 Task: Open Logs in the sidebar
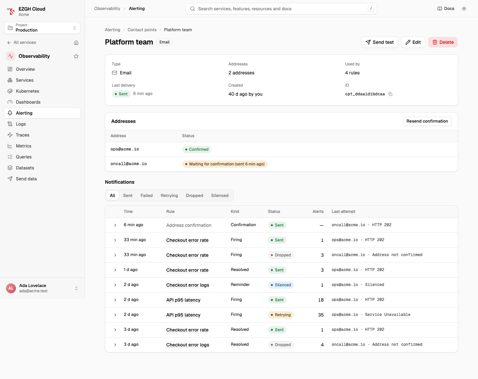42,124
